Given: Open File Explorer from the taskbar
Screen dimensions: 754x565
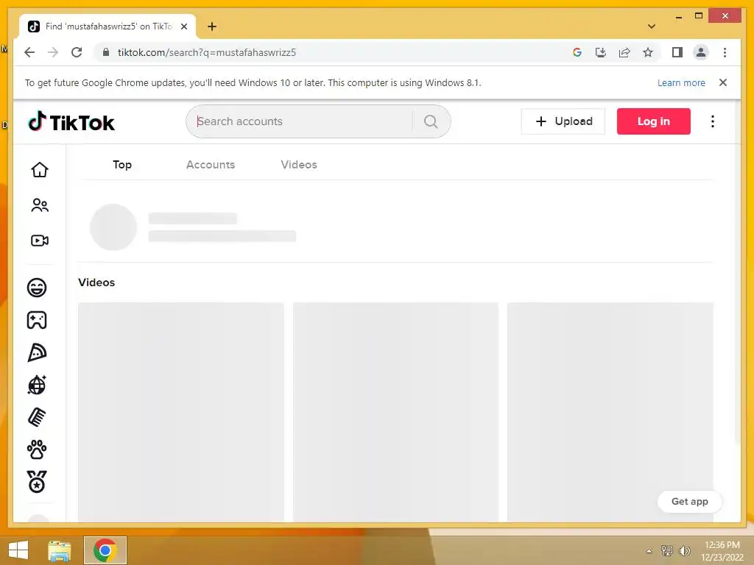Looking at the screenshot, I should 60,550.
